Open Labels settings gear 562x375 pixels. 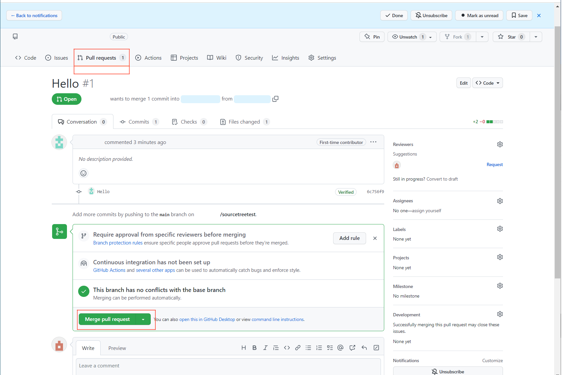[x=500, y=229]
